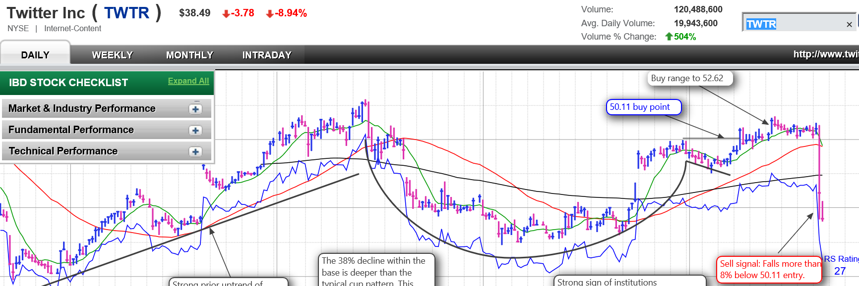Click the Internet-Content industry label
Viewport: 859px width, 286px height.
[x=72, y=29]
